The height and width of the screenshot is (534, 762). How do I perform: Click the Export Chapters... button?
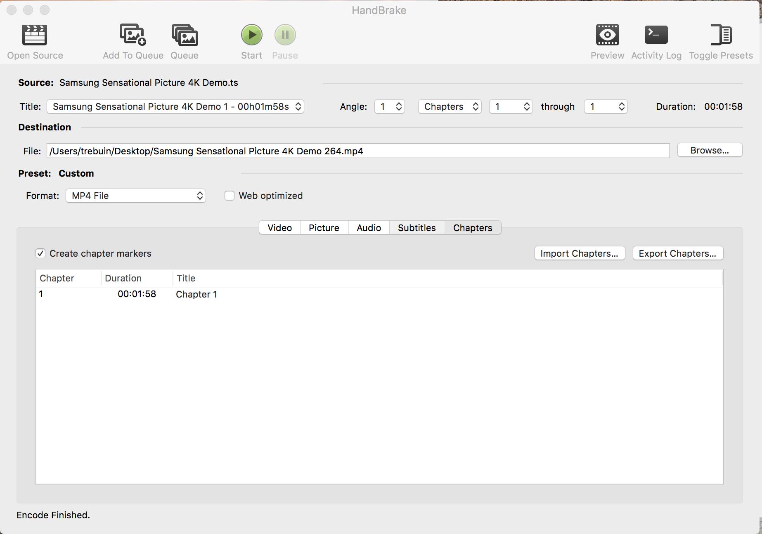[678, 253]
